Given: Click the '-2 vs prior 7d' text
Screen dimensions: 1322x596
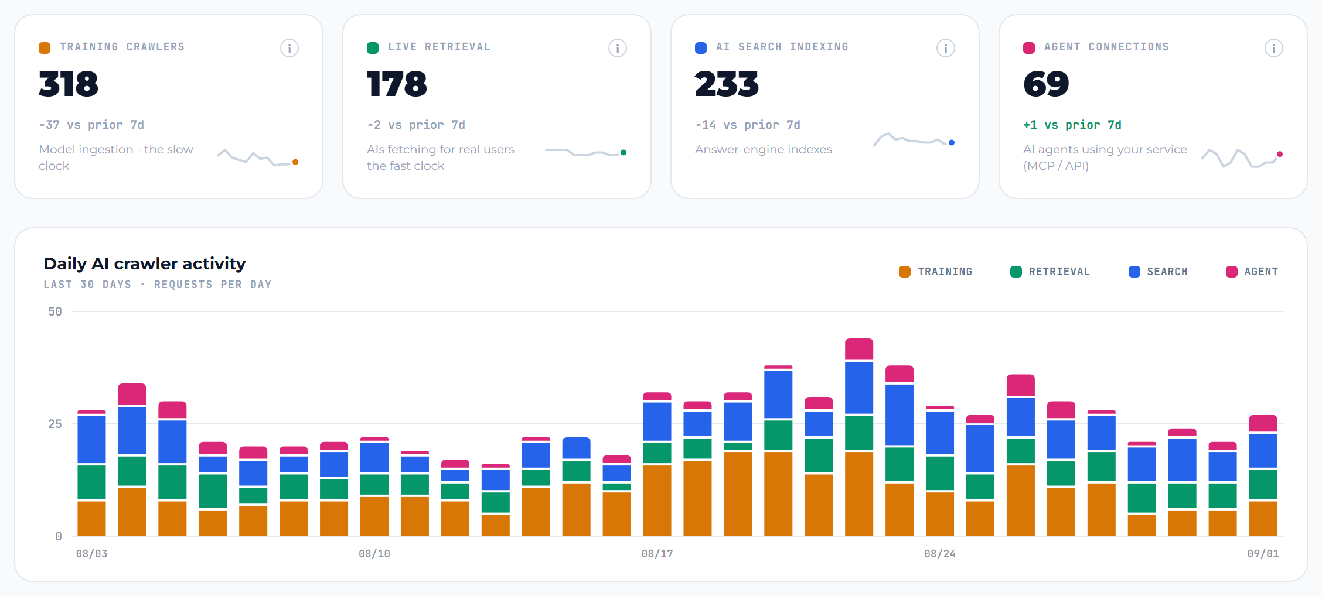Looking at the screenshot, I should pyautogui.click(x=416, y=125).
